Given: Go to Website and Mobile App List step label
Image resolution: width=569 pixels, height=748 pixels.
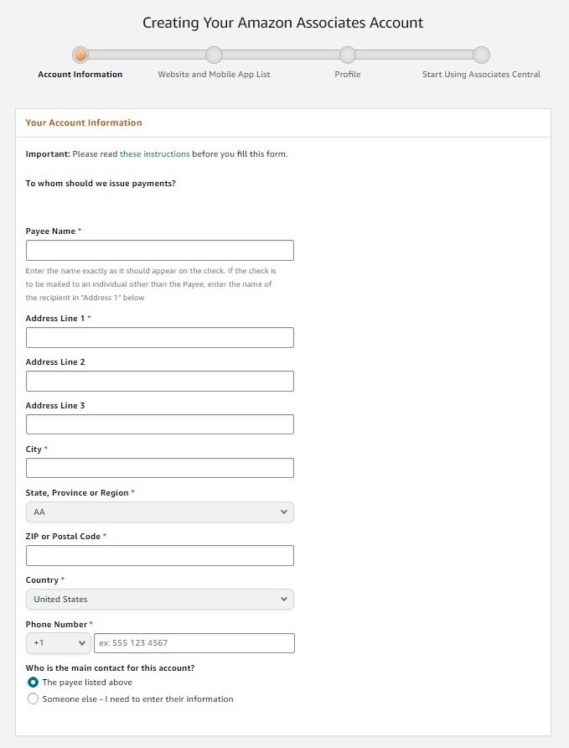Looking at the screenshot, I should (x=214, y=75).
